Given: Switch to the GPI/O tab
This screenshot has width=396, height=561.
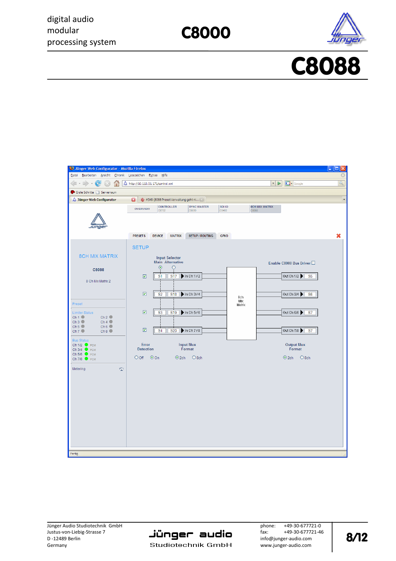Looking at the screenshot, I should [x=224, y=236].
